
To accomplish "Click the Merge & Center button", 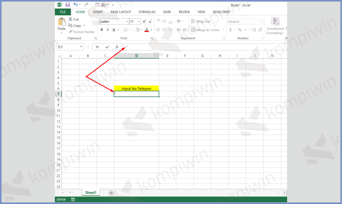I will click(205, 30).
